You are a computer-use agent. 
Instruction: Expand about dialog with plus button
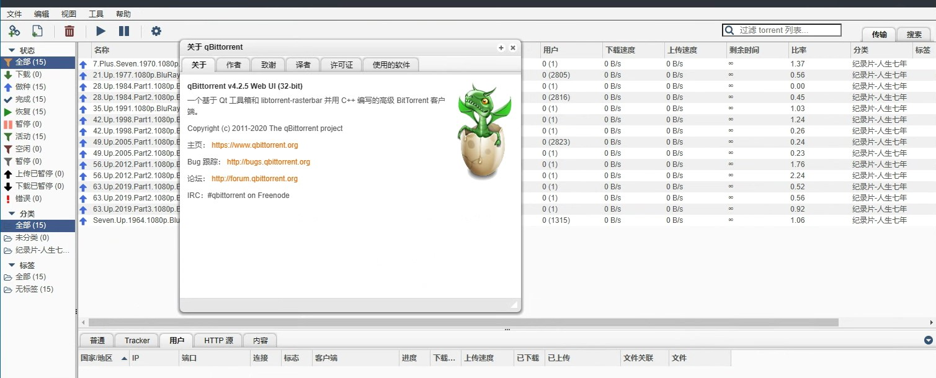click(x=501, y=48)
